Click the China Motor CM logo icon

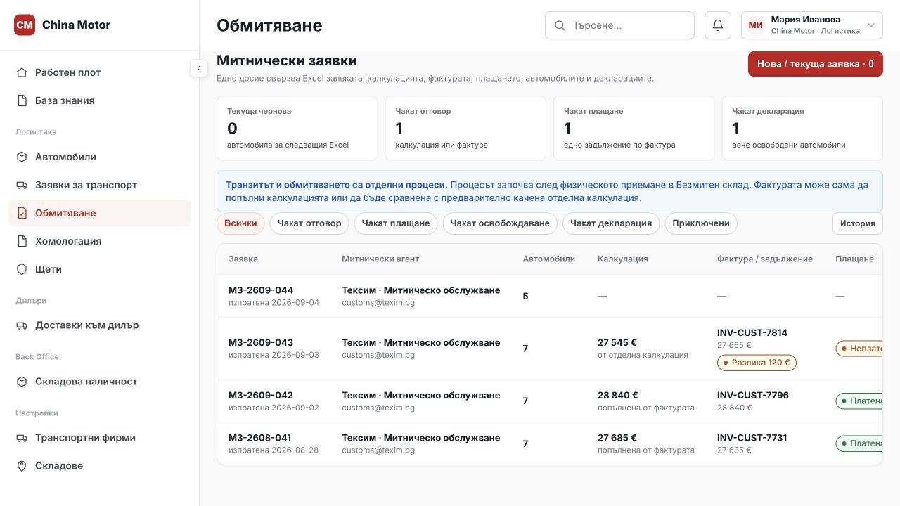click(25, 25)
